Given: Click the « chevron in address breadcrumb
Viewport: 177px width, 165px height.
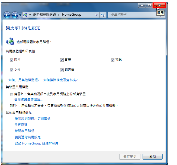Looking at the screenshot, I should coord(30,15).
